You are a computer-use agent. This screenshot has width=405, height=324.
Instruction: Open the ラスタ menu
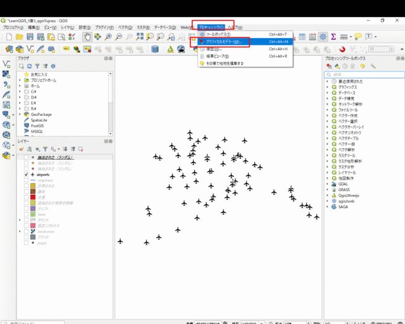pos(144,27)
